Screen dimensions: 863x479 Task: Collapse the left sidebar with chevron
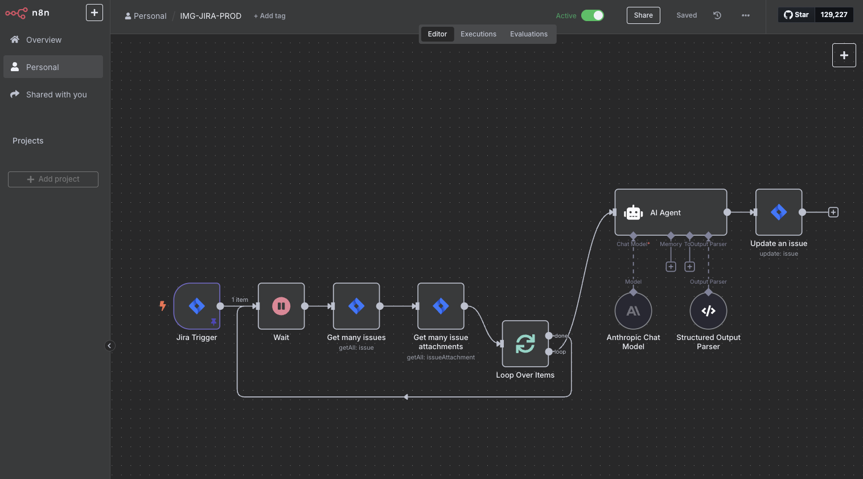pyautogui.click(x=110, y=346)
